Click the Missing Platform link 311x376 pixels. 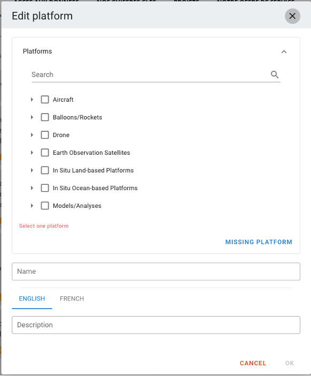(259, 242)
